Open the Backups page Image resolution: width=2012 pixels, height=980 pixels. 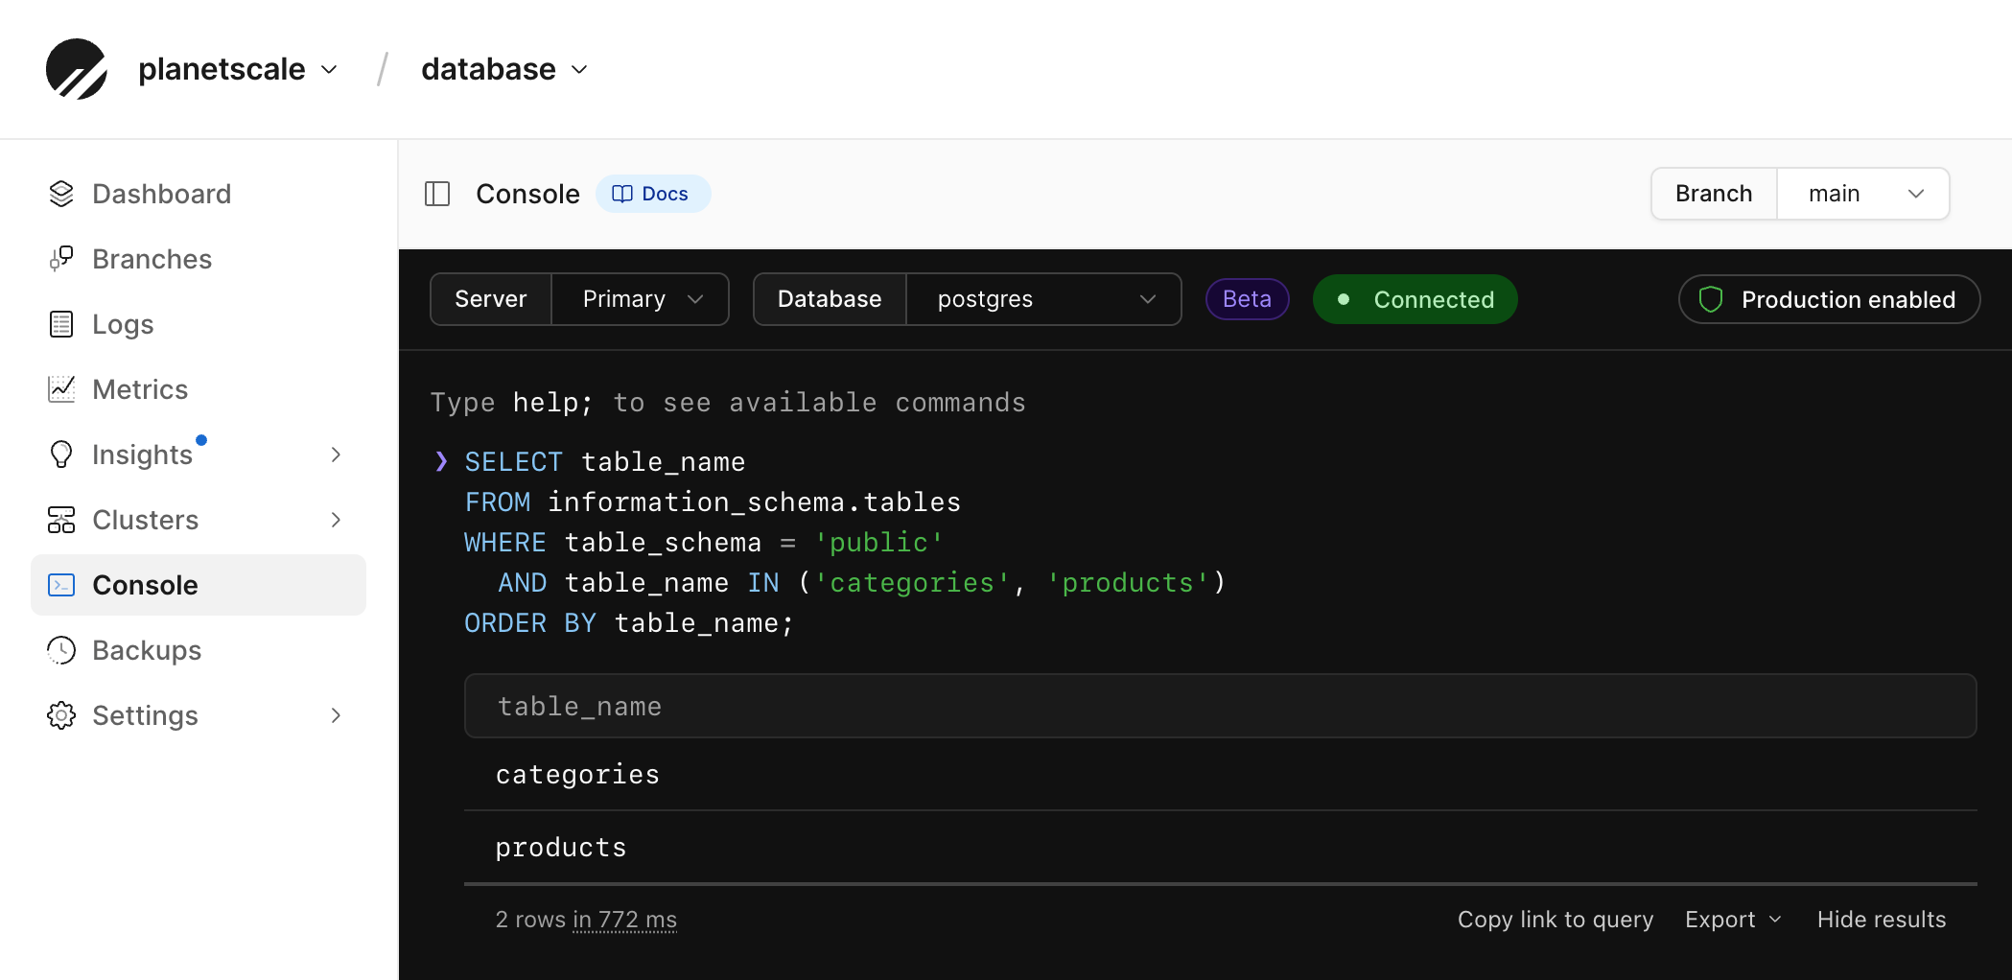point(199,650)
